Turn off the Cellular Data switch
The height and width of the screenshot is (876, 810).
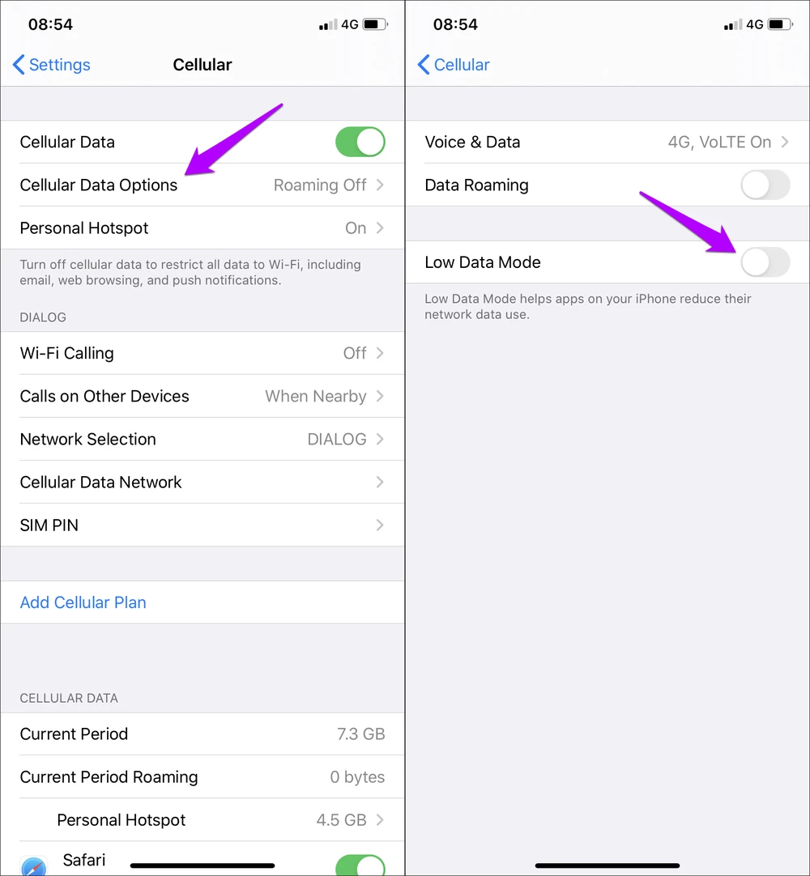360,142
